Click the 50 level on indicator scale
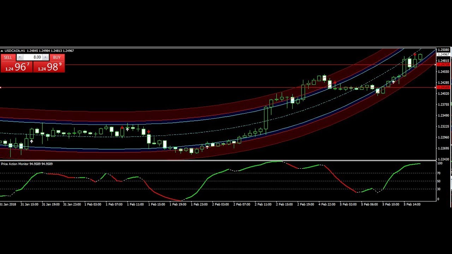Image resolution: width=452 pixels, height=254 pixels. click(x=439, y=181)
